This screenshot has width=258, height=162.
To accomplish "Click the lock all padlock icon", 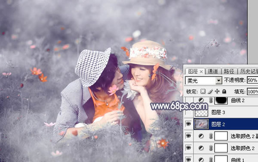I will point(224,91).
